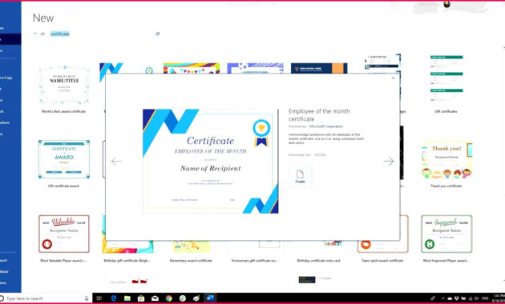This screenshot has height=304, width=505.
Task: Open Feedback in the backstage sidebar
Action: tap(5, 272)
